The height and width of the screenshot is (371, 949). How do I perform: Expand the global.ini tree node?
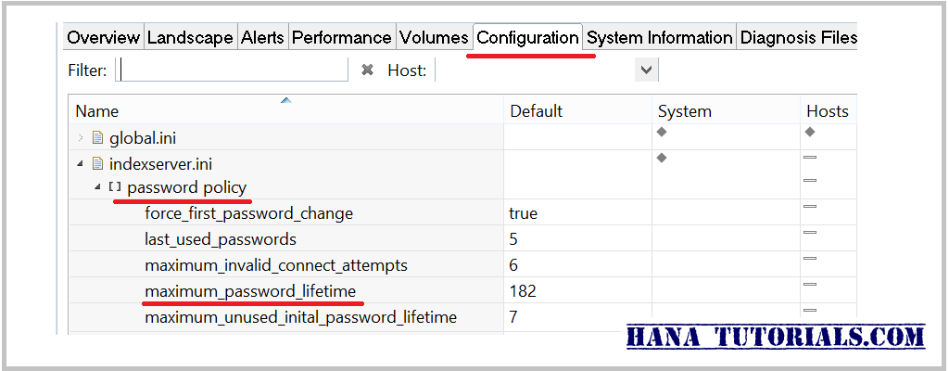click(81, 138)
